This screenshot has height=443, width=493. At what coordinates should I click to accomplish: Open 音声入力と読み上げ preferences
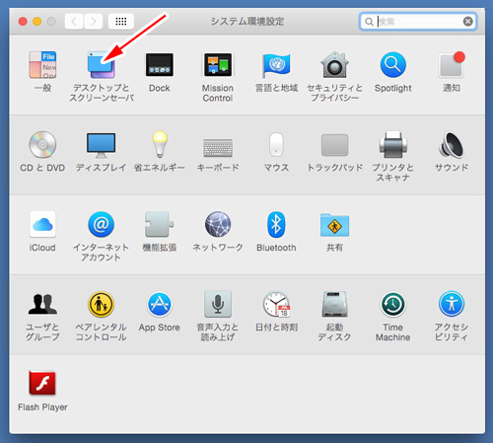pos(218,304)
